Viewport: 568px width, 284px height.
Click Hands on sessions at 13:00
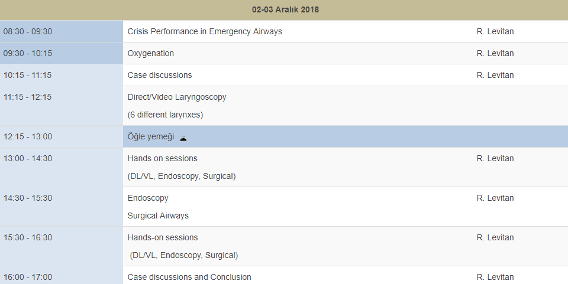tap(163, 158)
